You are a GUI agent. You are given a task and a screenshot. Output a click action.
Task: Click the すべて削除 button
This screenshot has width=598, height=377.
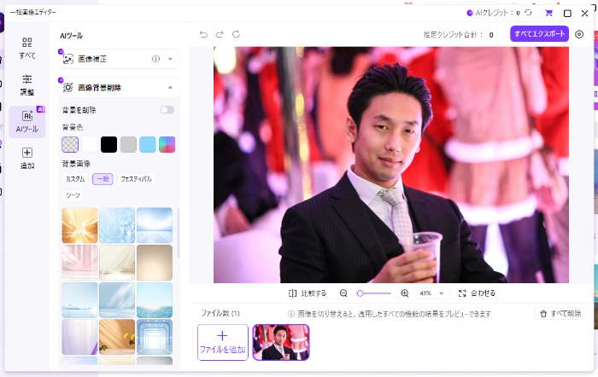coord(560,314)
